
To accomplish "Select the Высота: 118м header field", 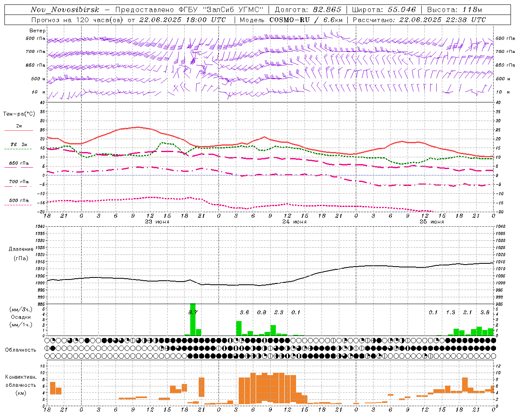I will [x=454, y=10].
